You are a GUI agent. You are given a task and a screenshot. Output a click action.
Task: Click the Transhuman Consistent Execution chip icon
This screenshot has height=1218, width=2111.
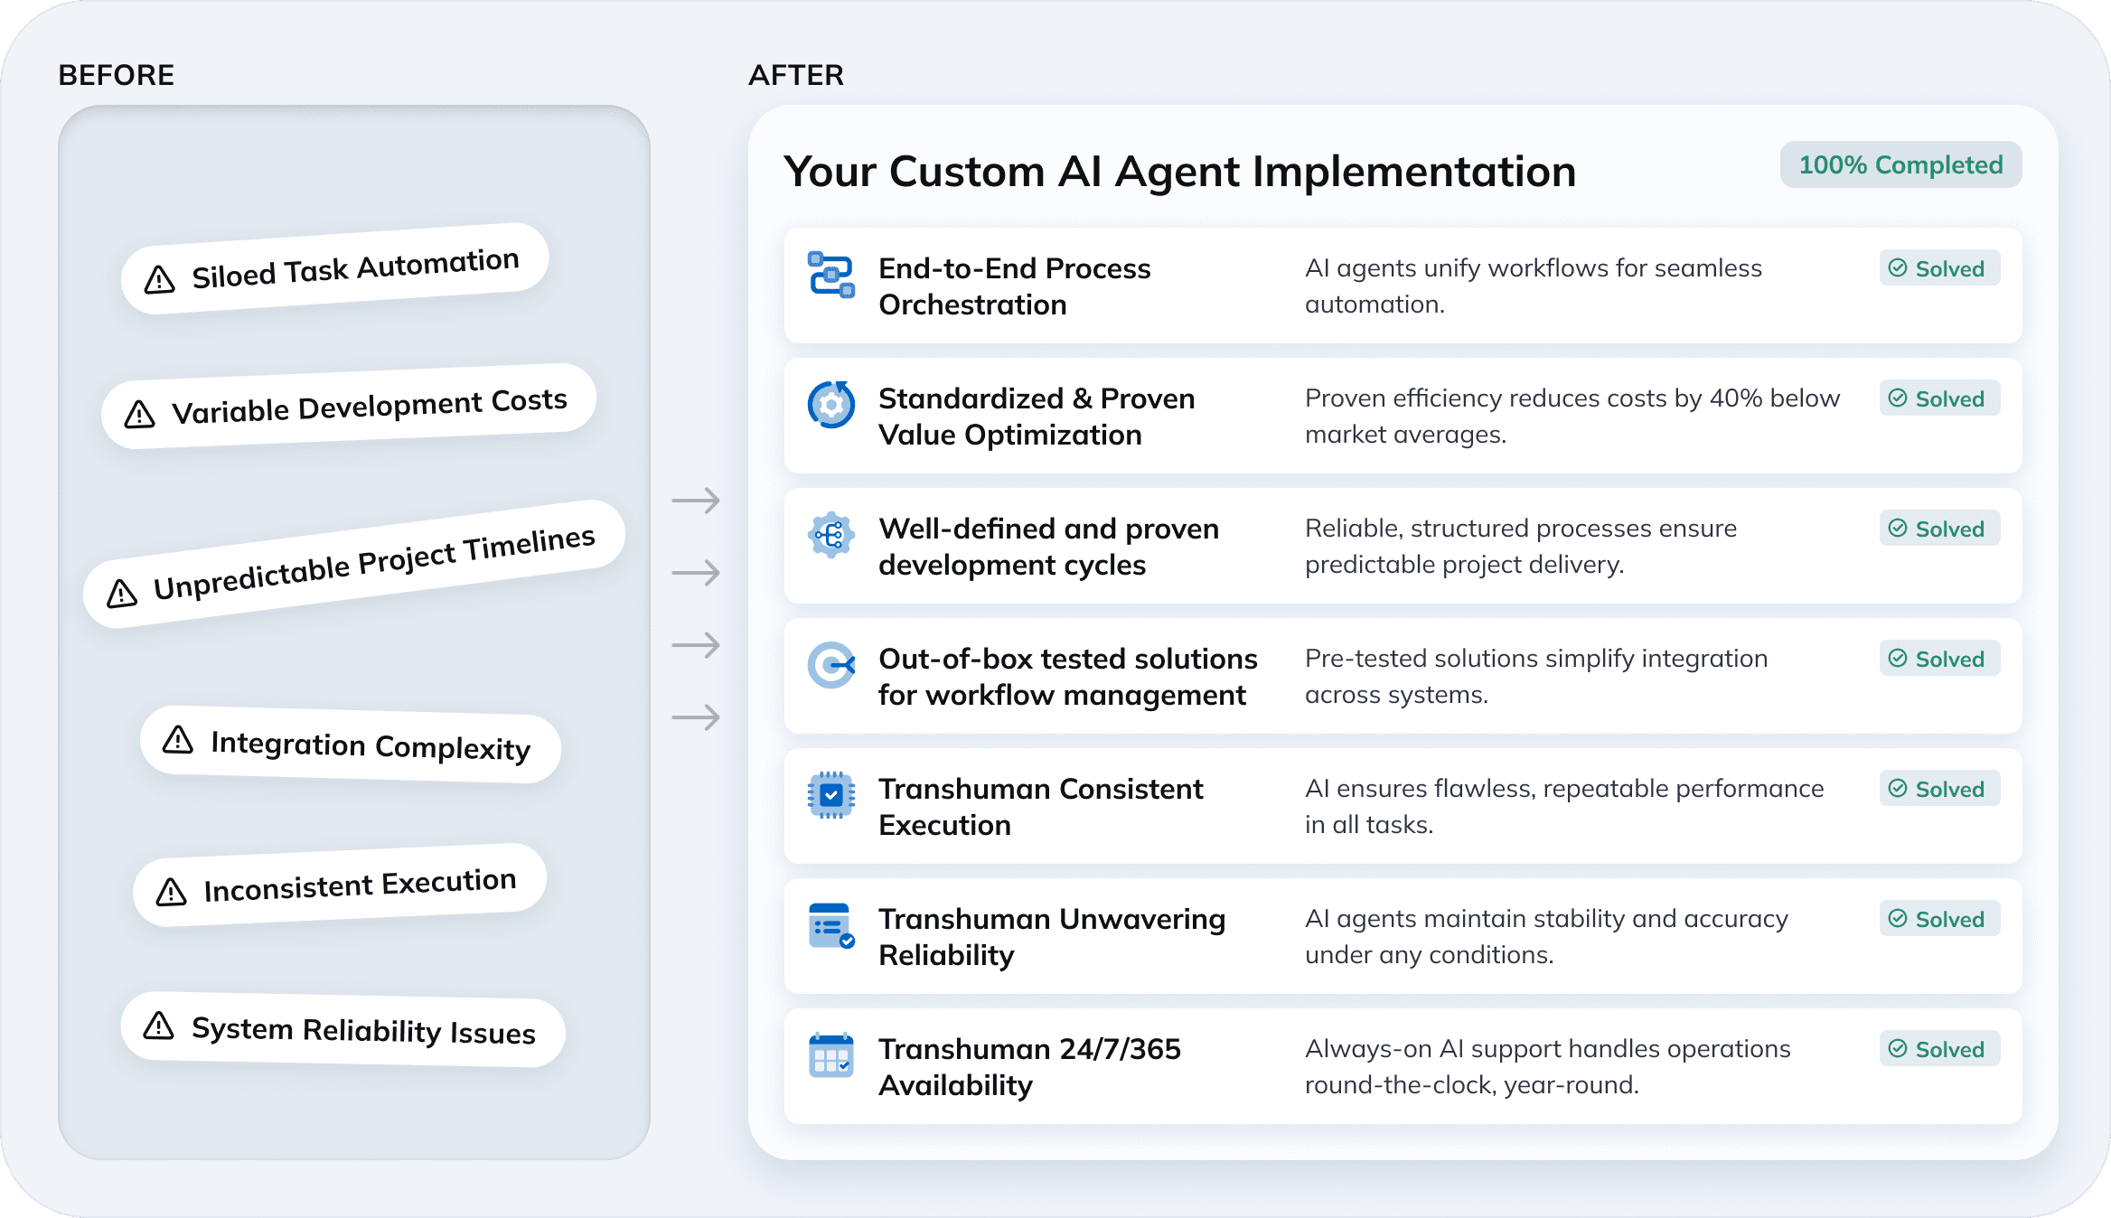pyautogui.click(x=830, y=795)
